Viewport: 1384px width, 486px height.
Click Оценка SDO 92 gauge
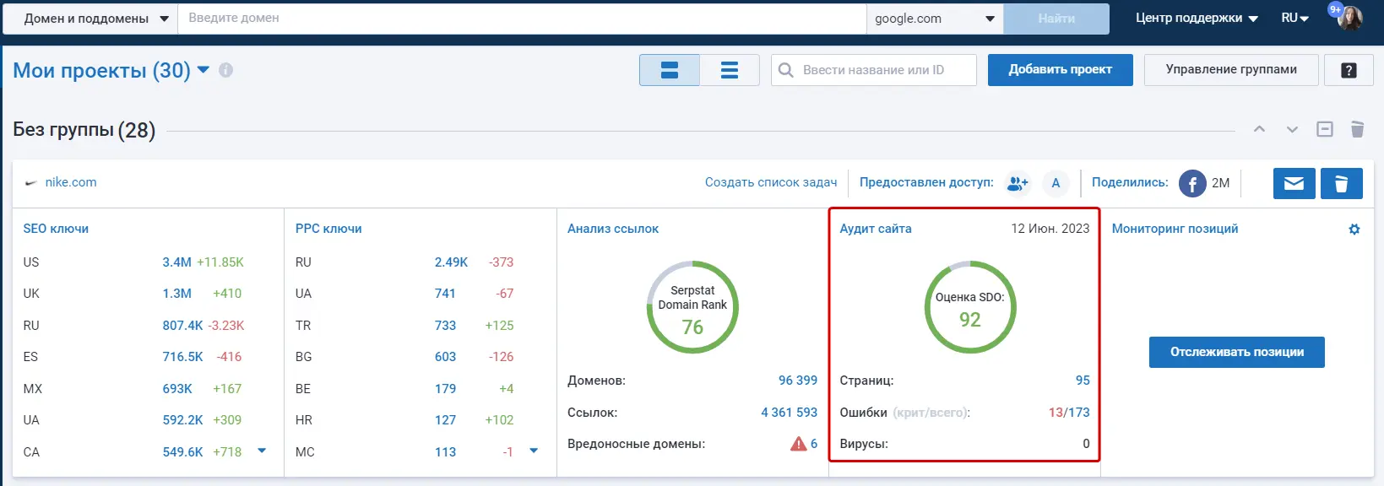(x=970, y=307)
